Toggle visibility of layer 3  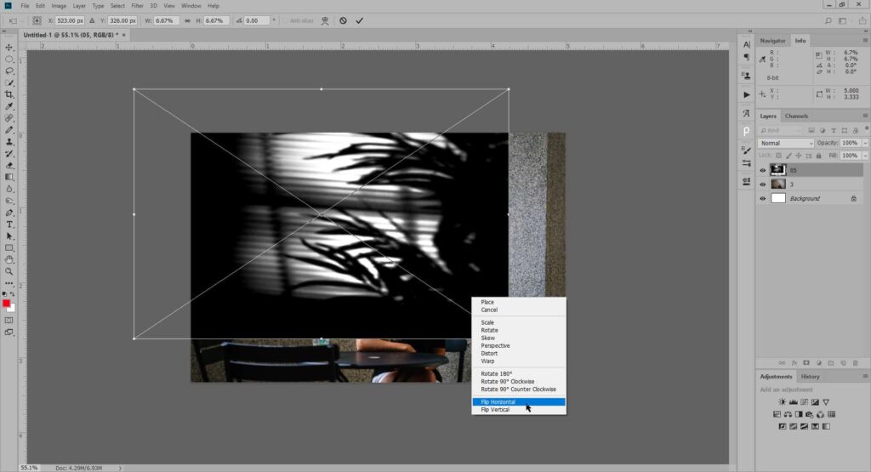pos(762,184)
